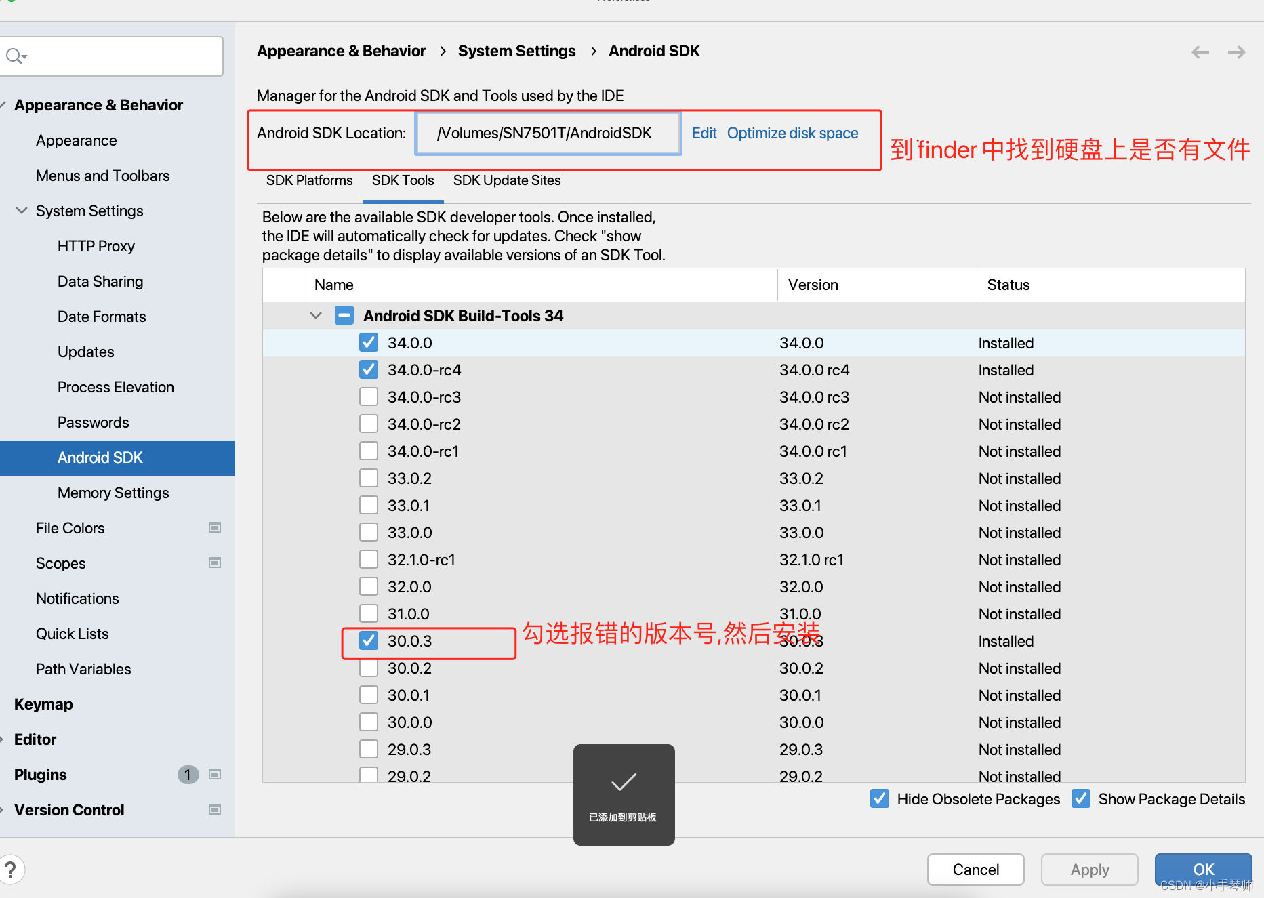Check the 29.0.3 checkbox
This screenshot has width=1264, height=898.
[369, 749]
